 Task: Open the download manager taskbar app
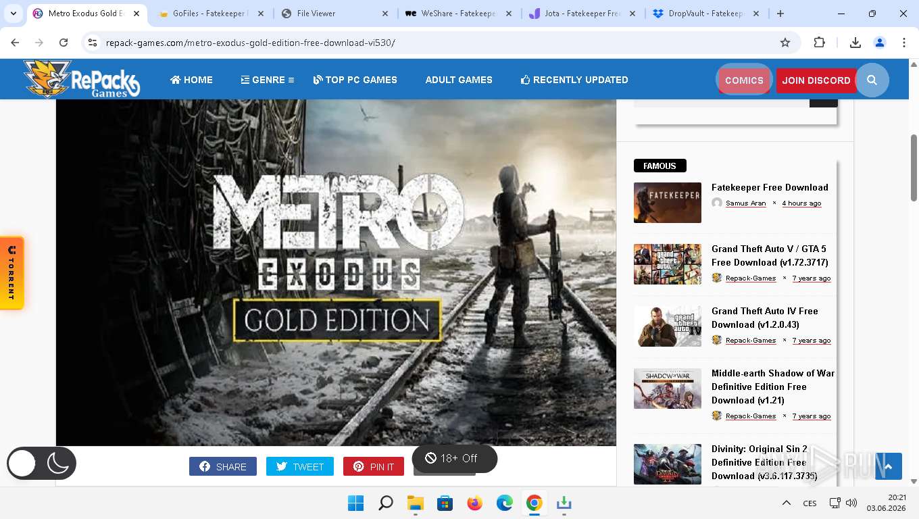point(564,503)
